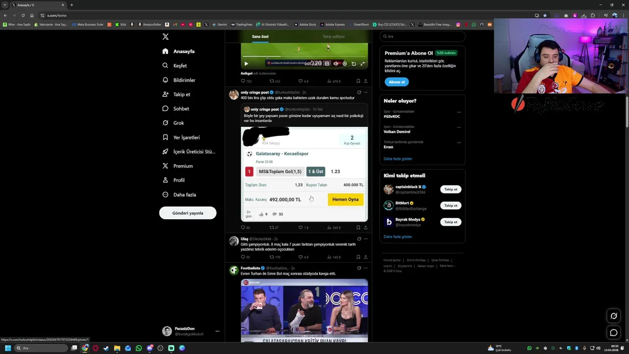
Task: Reload the page with browser refresh
Action: pyautogui.click(x=23, y=15)
